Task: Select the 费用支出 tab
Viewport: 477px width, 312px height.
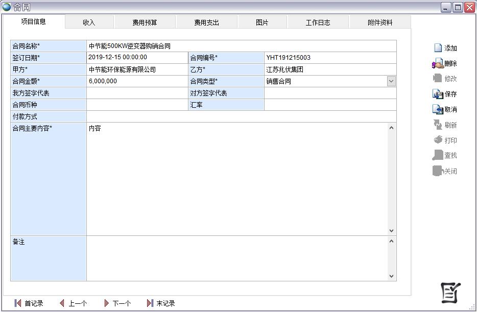Action: click(x=206, y=22)
